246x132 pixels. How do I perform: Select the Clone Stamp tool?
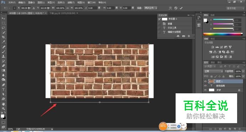3,56
